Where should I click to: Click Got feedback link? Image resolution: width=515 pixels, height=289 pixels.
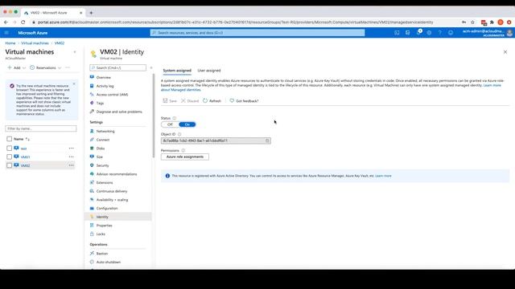[x=244, y=101]
